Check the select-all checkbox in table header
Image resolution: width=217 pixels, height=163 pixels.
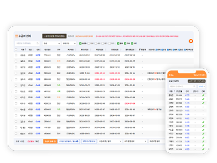[16, 50]
